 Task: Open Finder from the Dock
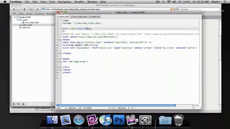[x=52, y=120]
